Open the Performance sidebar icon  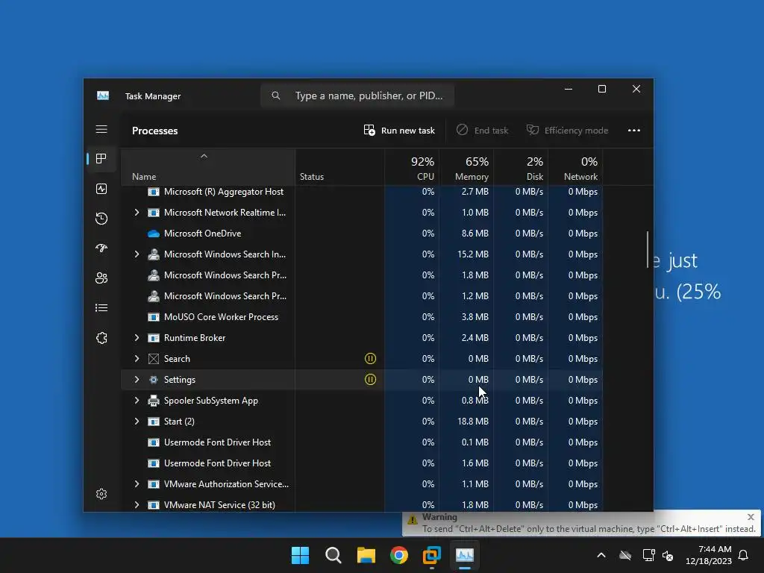(x=101, y=189)
